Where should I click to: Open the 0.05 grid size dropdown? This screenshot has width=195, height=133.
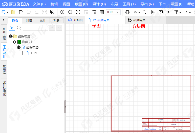[113, 12]
